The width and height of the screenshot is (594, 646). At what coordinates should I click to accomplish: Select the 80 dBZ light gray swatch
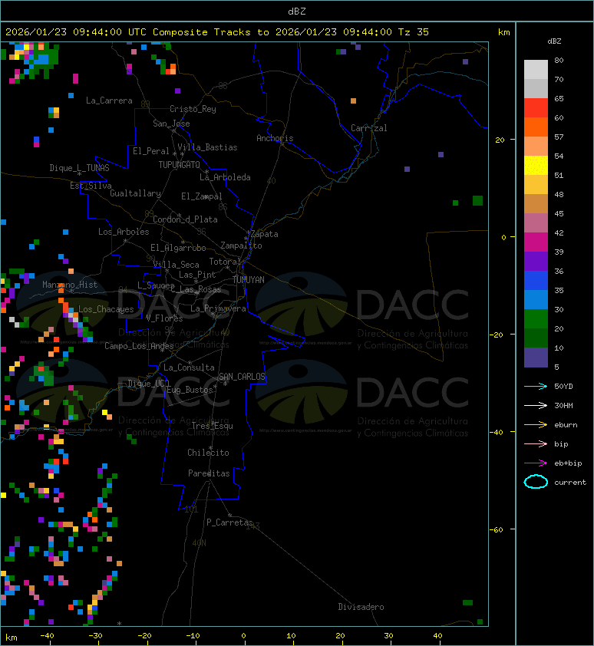pyautogui.click(x=536, y=69)
